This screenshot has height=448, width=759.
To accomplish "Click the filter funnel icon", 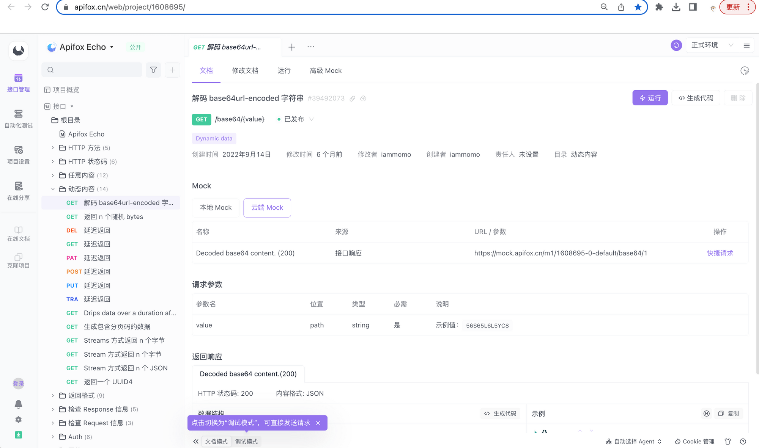I will click(x=153, y=70).
